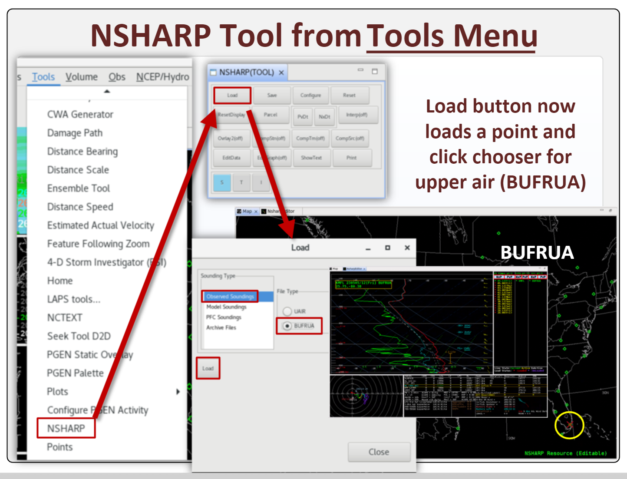
Task: Click the ShowText button
Action: (311, 158)
